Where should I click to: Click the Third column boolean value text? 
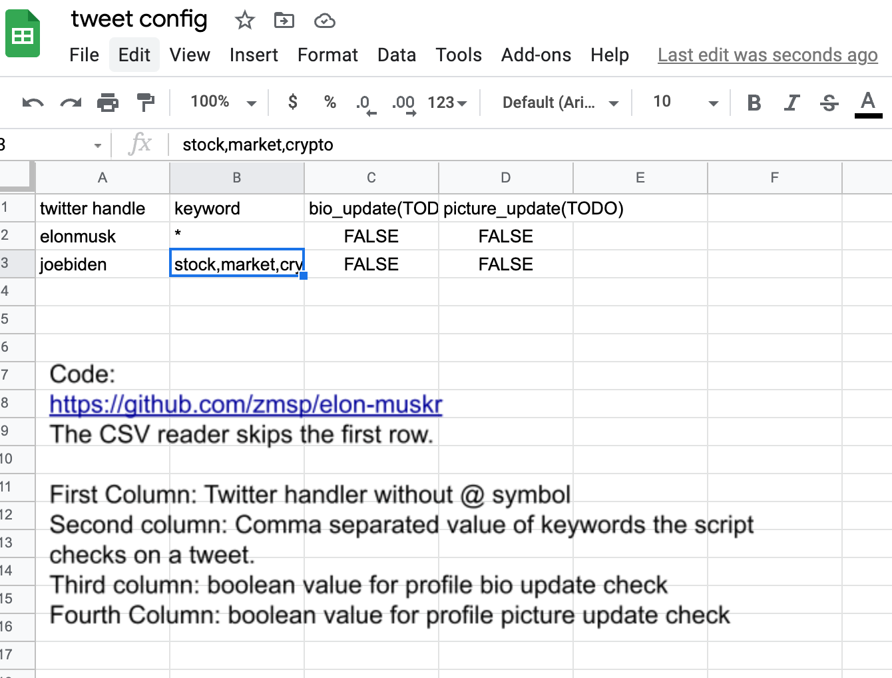[358, 585]
